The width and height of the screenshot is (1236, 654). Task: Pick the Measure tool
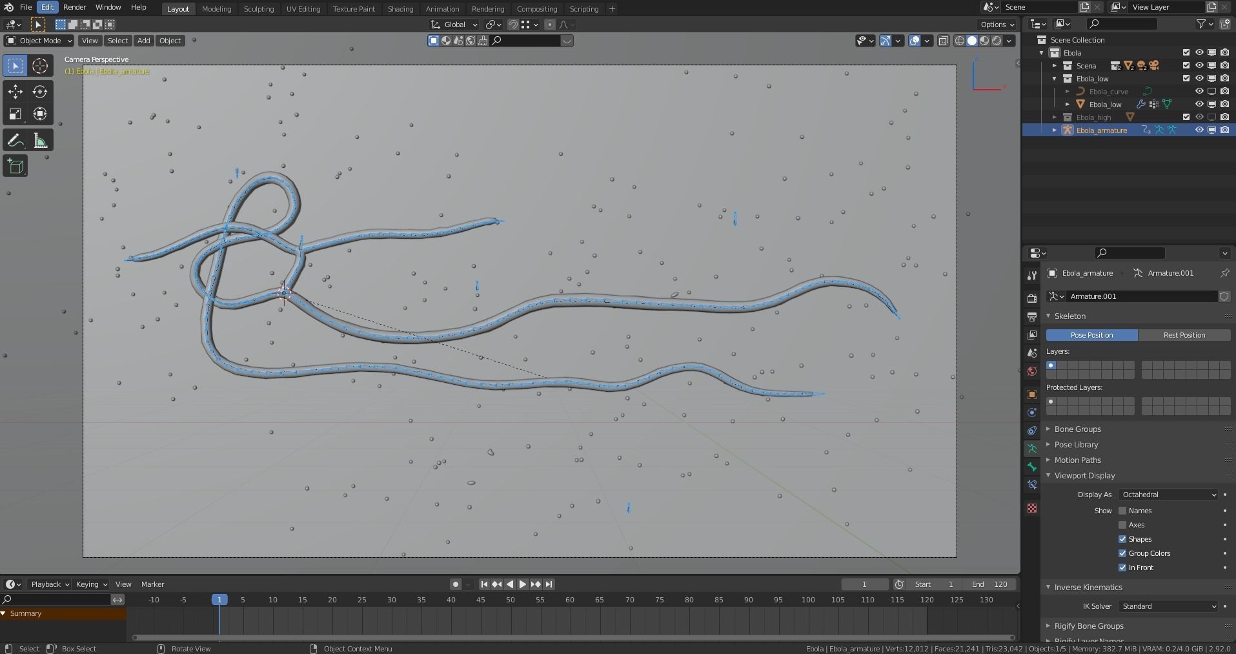[40, 141]
